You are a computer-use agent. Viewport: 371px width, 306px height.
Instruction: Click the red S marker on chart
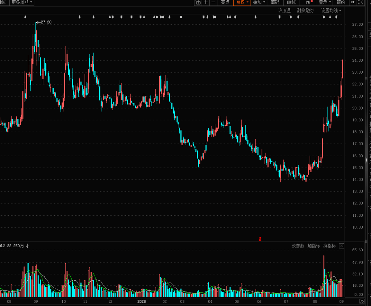click(260, 239)
